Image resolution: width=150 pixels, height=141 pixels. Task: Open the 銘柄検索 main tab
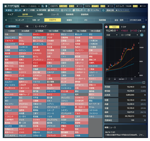[70, 14]
